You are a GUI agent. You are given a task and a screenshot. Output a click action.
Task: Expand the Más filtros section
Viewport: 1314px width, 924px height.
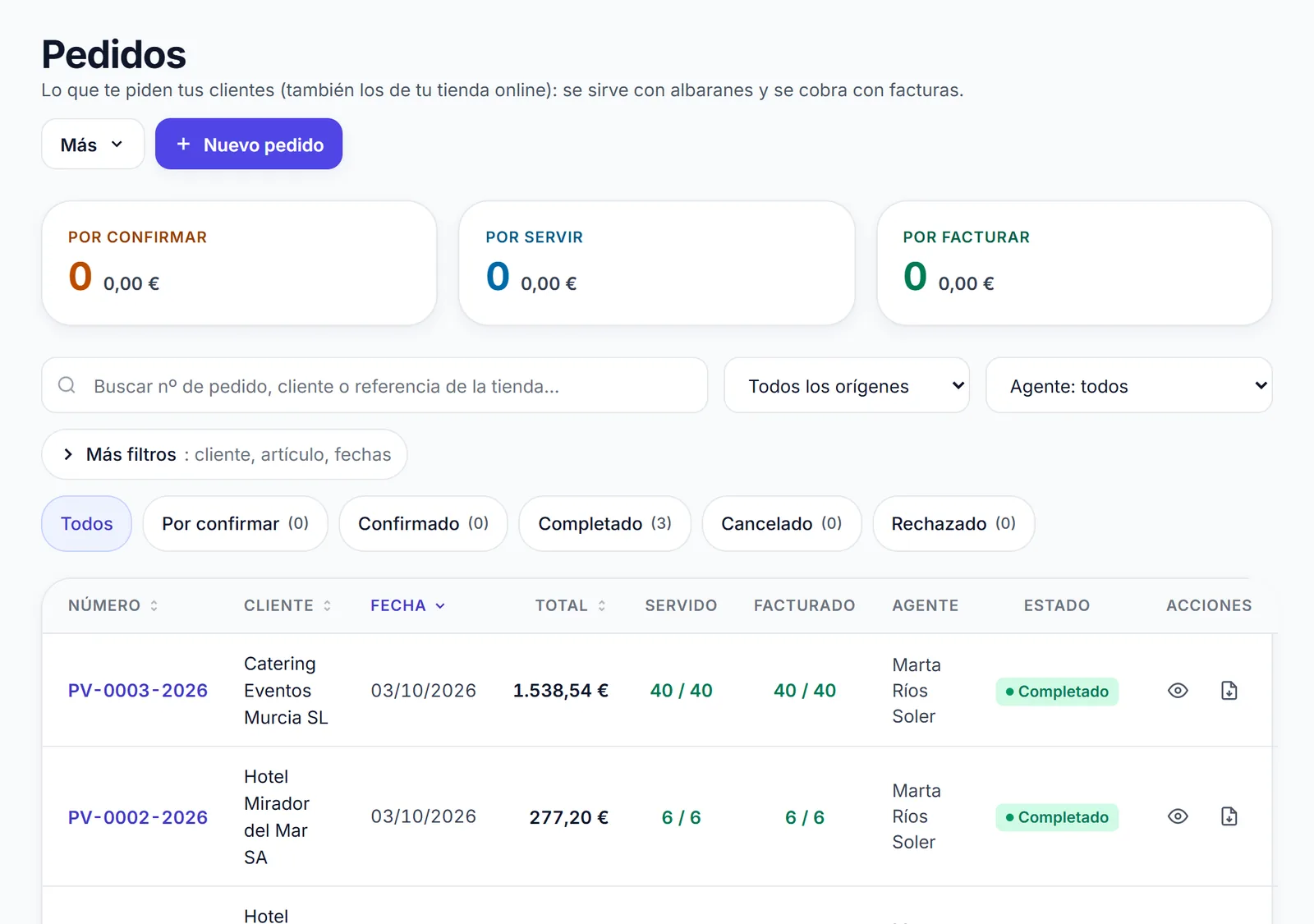click(x=224, y=454)
